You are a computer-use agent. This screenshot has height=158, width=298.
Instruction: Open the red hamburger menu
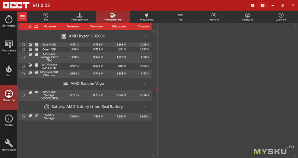point(22,17)
